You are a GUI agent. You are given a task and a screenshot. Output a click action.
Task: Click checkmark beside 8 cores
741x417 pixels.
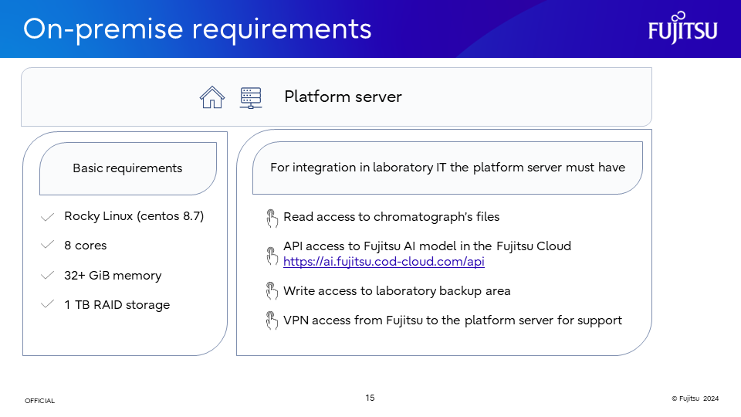[47, 246]
